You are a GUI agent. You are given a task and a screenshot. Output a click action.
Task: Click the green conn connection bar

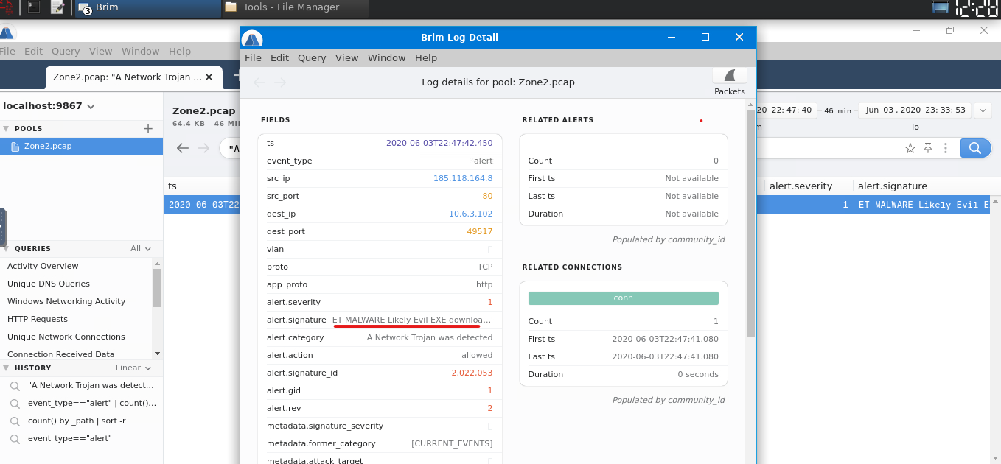click(x=623, y=298)
